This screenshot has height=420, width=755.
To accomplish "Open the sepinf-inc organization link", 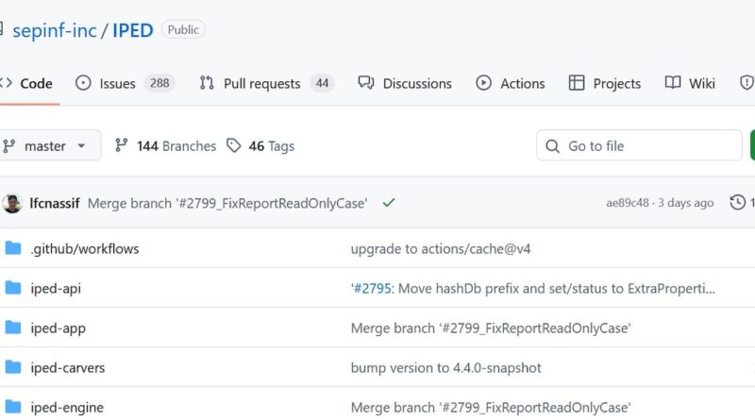I will (57, 30).
